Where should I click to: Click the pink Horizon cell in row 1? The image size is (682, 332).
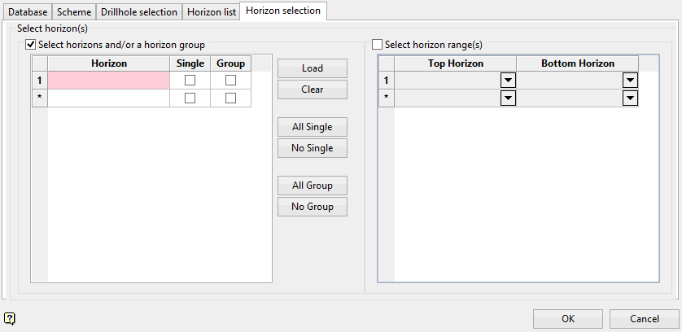(x=109, y=81)
